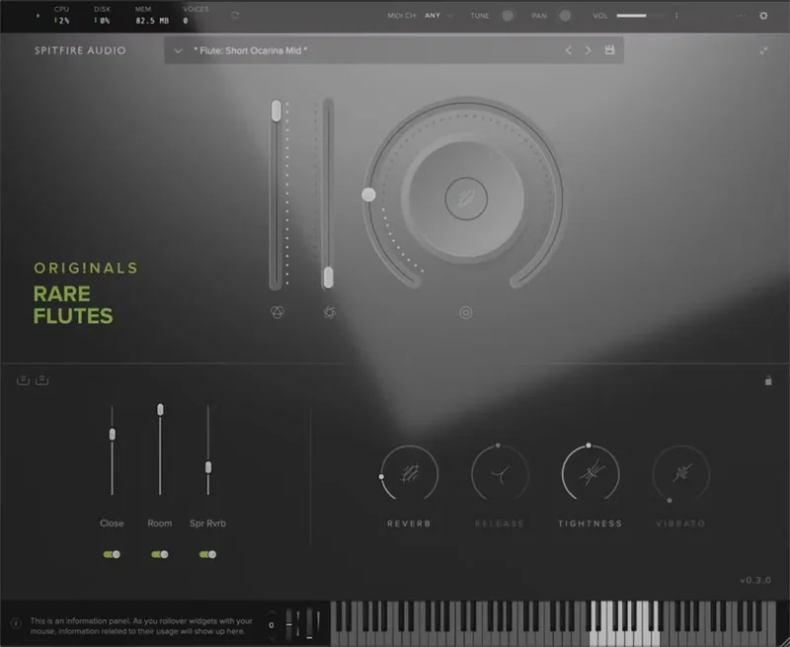Screen dimensions: 790x647
Task: Click the Spr Rvrb label
Action: pyautogui.click(x=207, y=524)
